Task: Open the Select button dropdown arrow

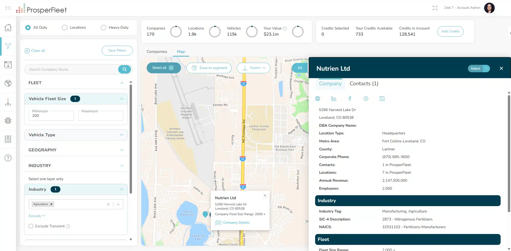Action: [x=486, y=69]
